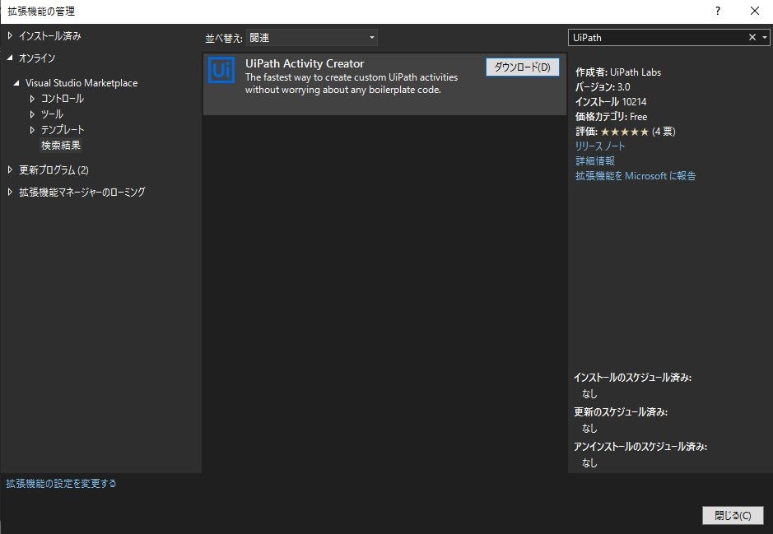The width and height of the screenshot is (773, 534).
Task: Collapse the オンライン tree node
Action: pyautogui.click(x=10, y=58)
